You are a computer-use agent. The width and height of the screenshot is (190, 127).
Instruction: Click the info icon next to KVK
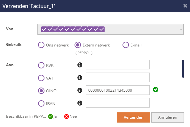pos(80,65)
